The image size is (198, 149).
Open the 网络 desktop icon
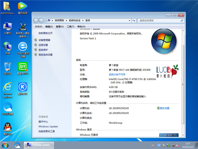click(7, 48)
